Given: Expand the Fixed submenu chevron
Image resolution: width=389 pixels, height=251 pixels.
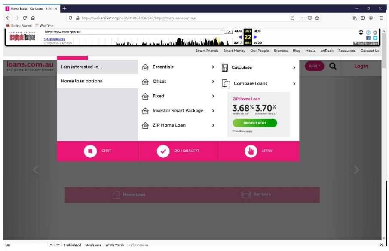Looking at the screenshot, I should [213, 96].
